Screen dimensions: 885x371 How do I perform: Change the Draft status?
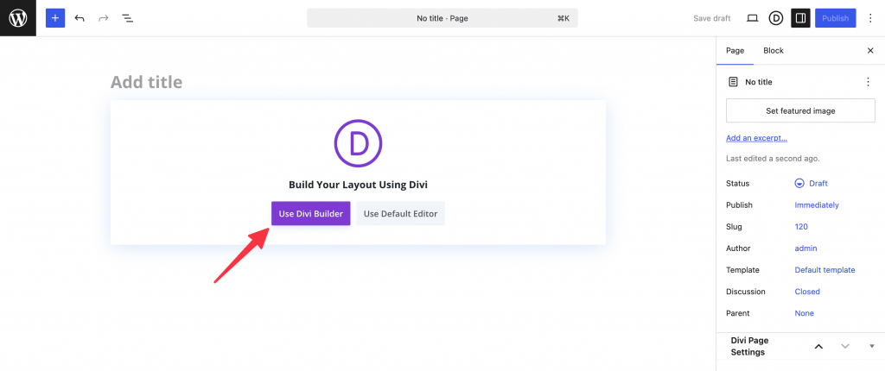coord(812,183)
